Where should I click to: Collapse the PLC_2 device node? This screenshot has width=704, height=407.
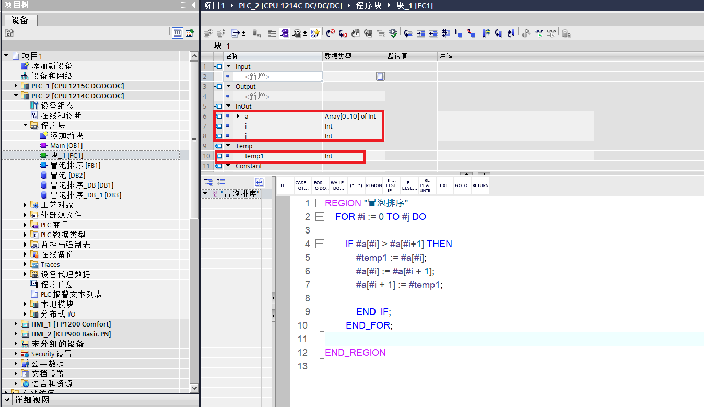(15, 96)
